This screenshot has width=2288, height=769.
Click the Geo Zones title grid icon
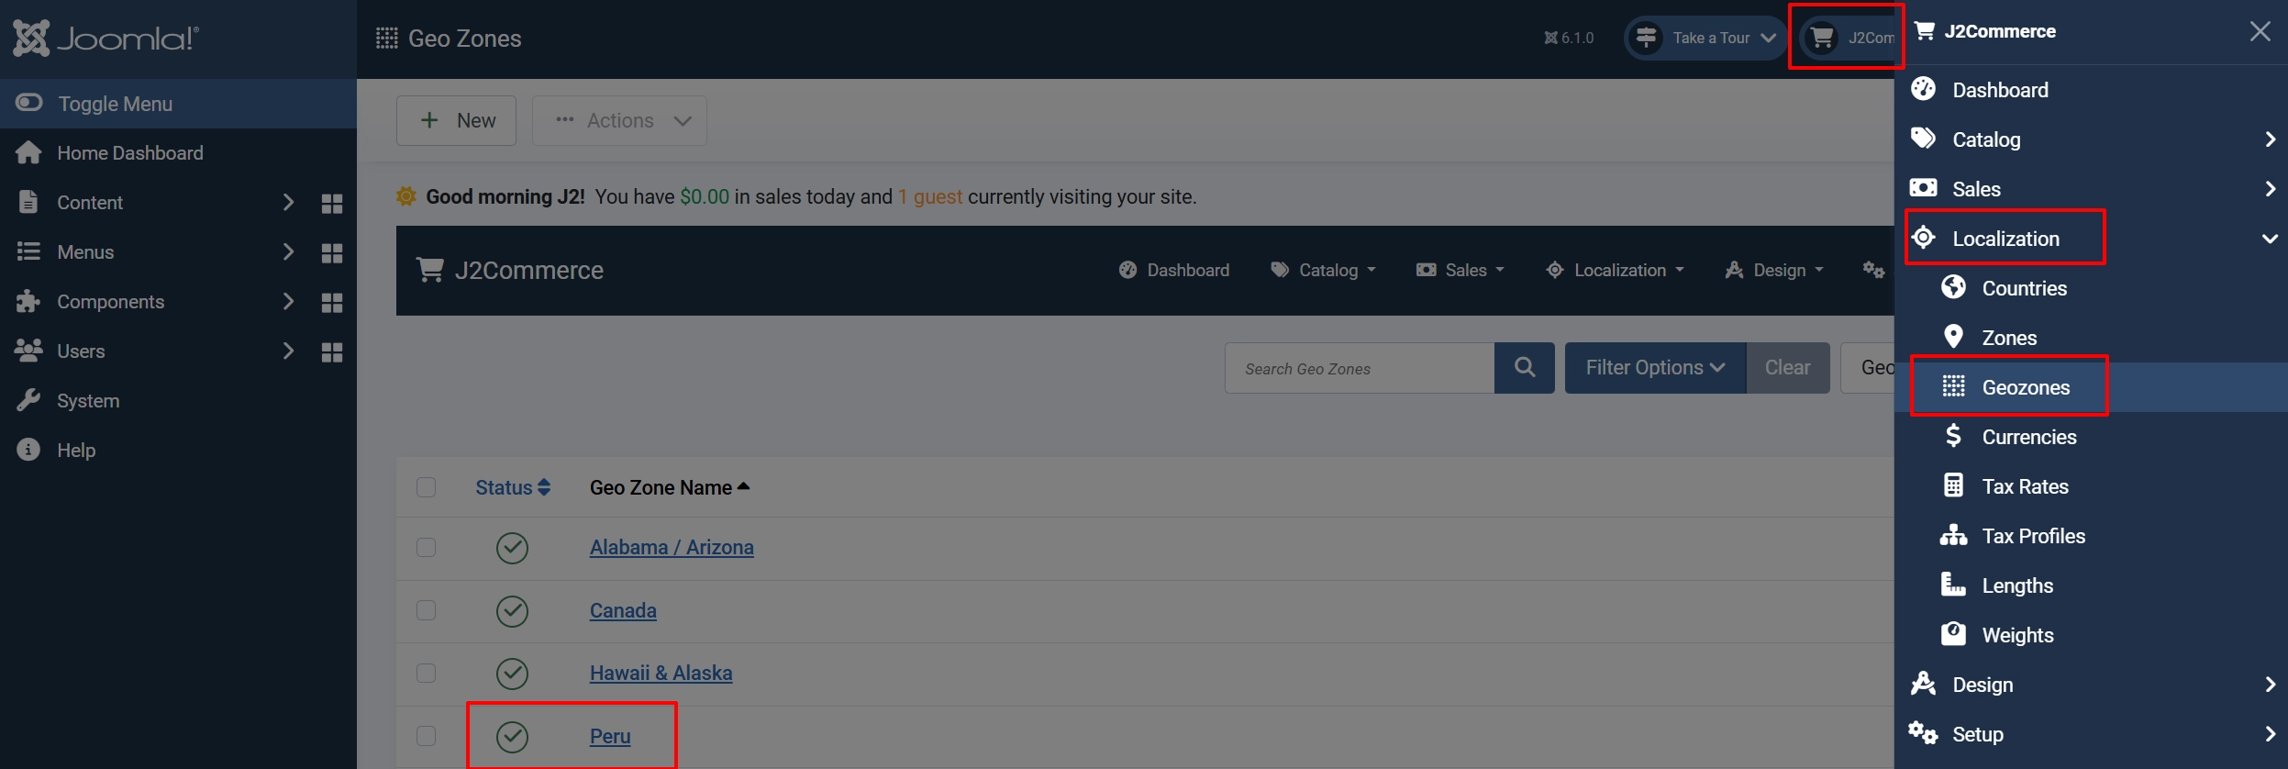pyautogui.click(x=387, y=39)
